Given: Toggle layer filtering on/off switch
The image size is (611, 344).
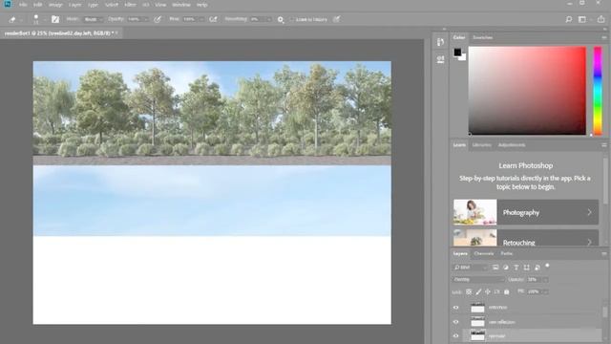Looking at the screenshot, I should (547, 266).
